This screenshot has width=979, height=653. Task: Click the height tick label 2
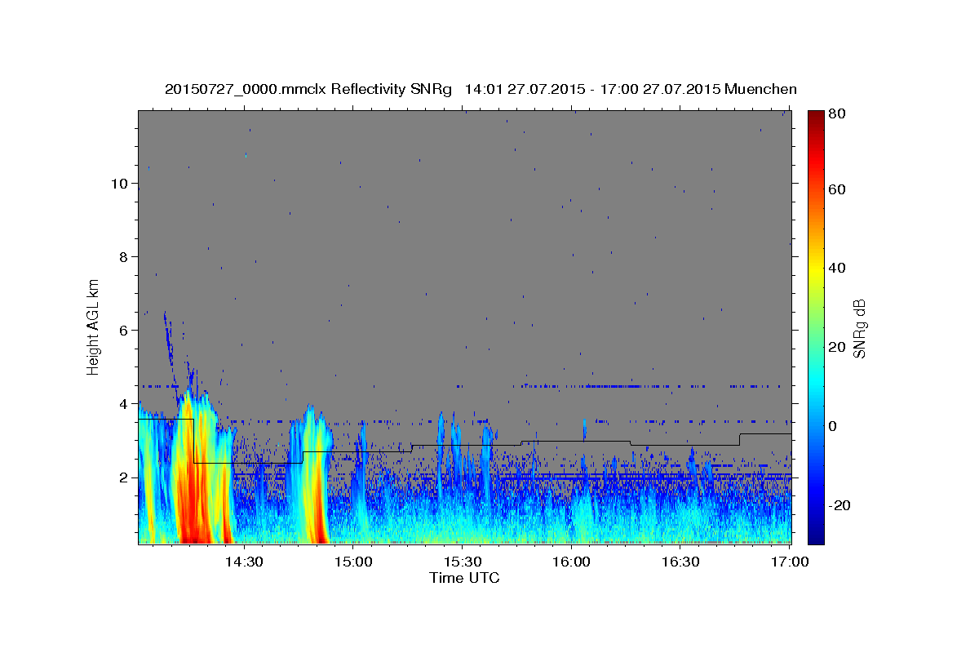(x=123, y=478)
